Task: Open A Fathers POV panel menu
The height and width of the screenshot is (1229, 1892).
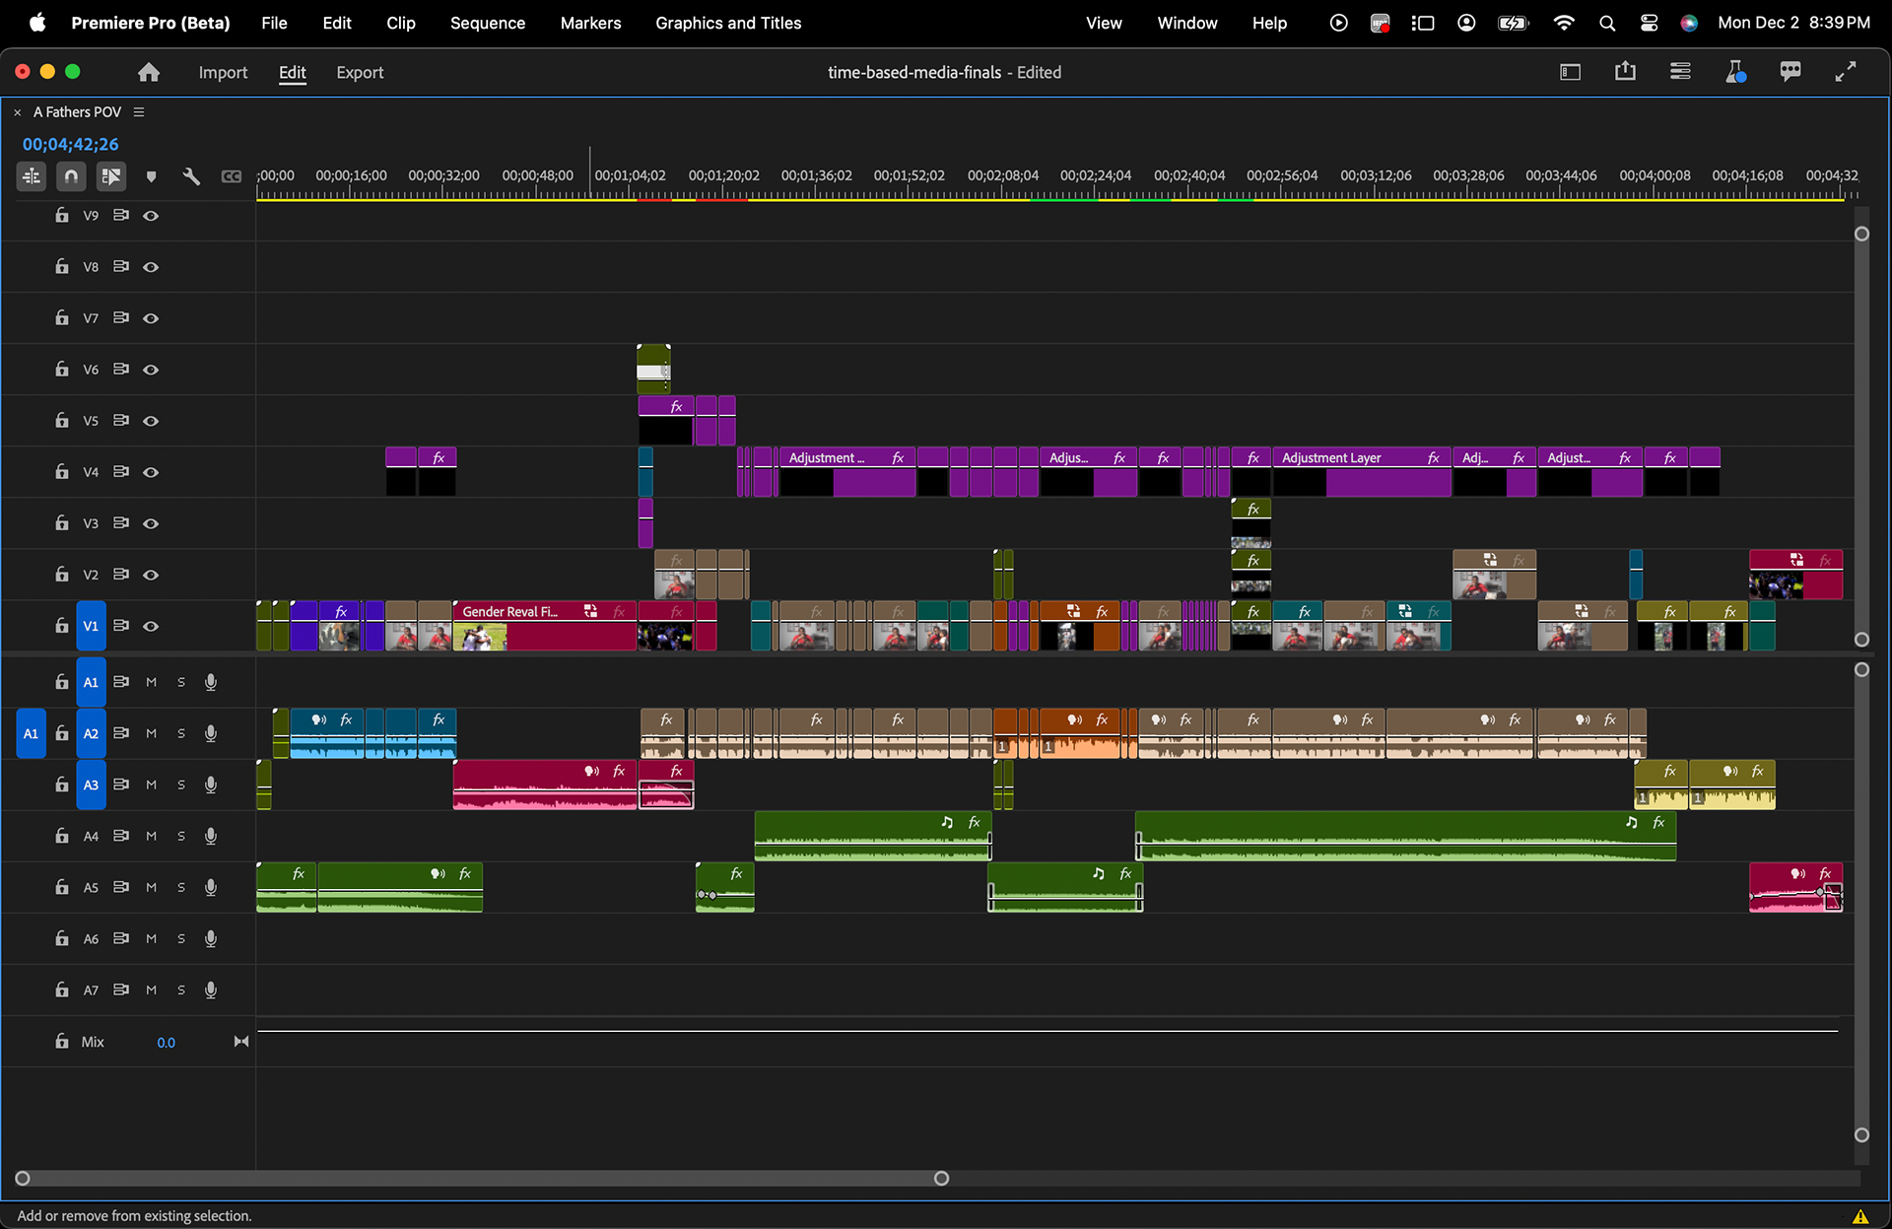Action: [x=139, y=112]
